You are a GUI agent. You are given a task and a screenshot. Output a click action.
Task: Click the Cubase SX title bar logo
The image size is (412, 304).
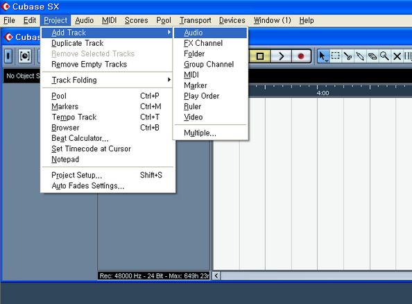(6, 6)
